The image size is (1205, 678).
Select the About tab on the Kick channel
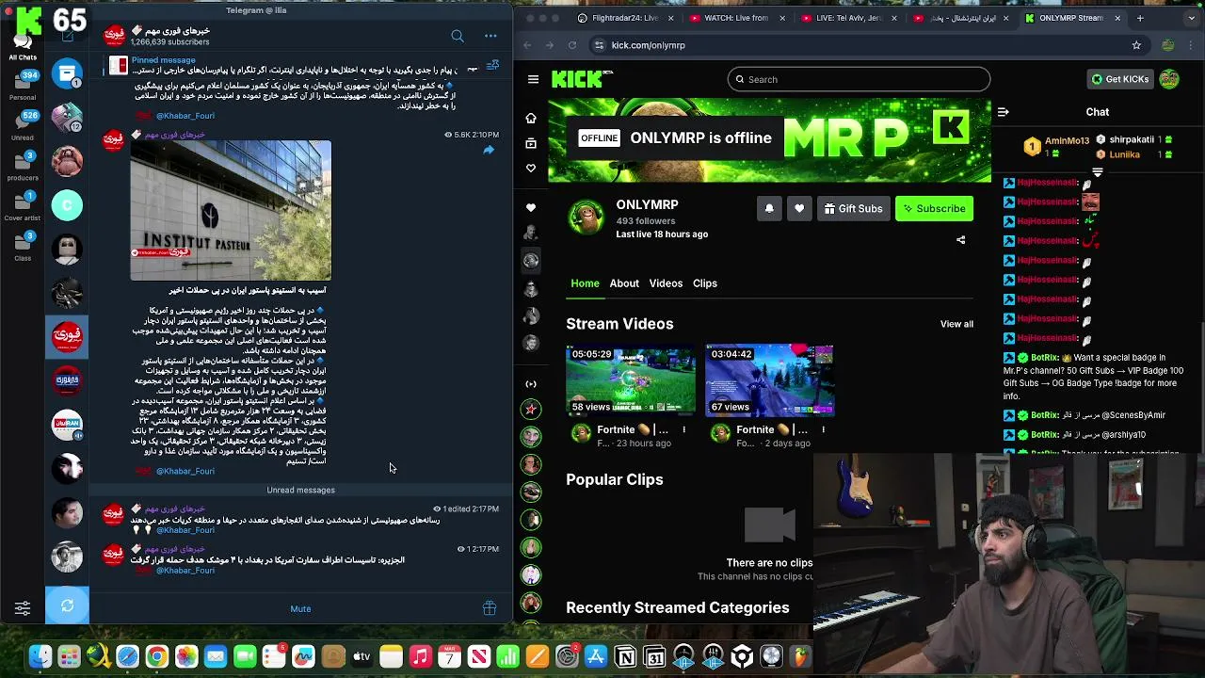tap(624, 283)
